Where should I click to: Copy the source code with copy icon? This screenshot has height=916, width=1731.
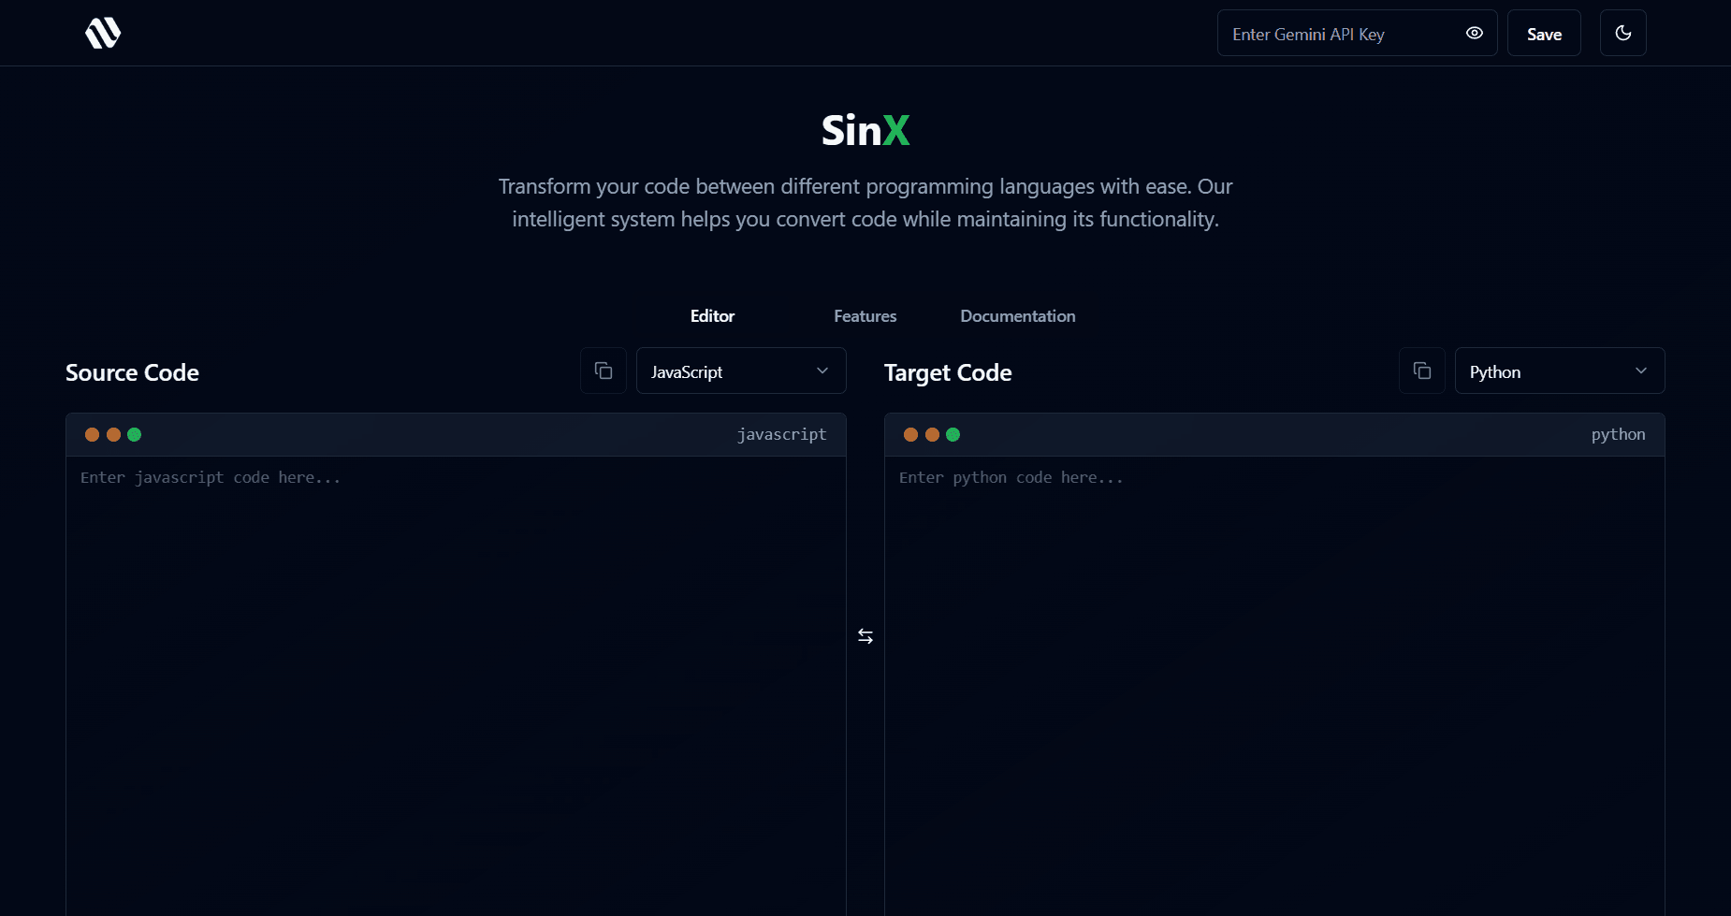604,371
